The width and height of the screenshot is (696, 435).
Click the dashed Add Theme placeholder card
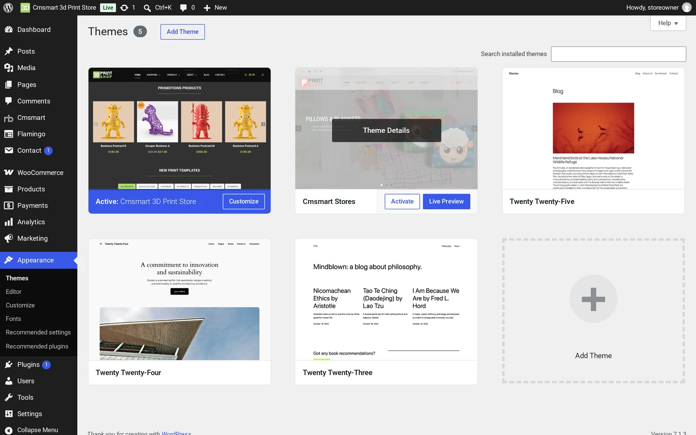[x=593, y=311]
